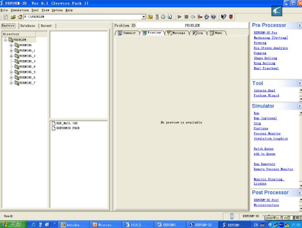Image resolution: width=302 pixels, height=228 pixels.
Task: Collapse the Post Processor panel chevron
Action: (x=300, y=193)
